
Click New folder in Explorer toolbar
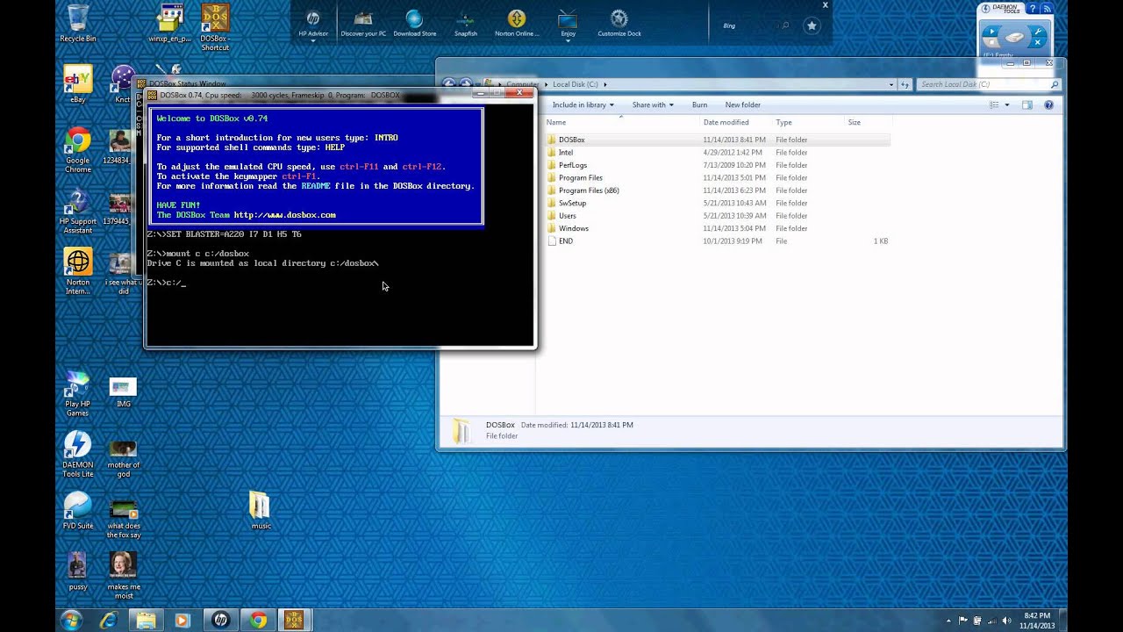742,104
